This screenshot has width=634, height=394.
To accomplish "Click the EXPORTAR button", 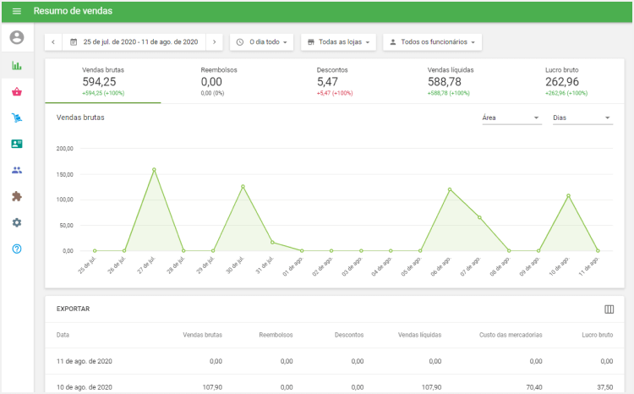I will coord(73,309).
